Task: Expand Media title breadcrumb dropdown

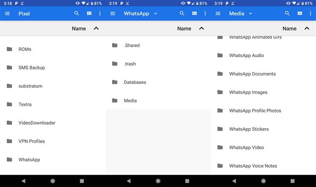Action: [251, 13]
